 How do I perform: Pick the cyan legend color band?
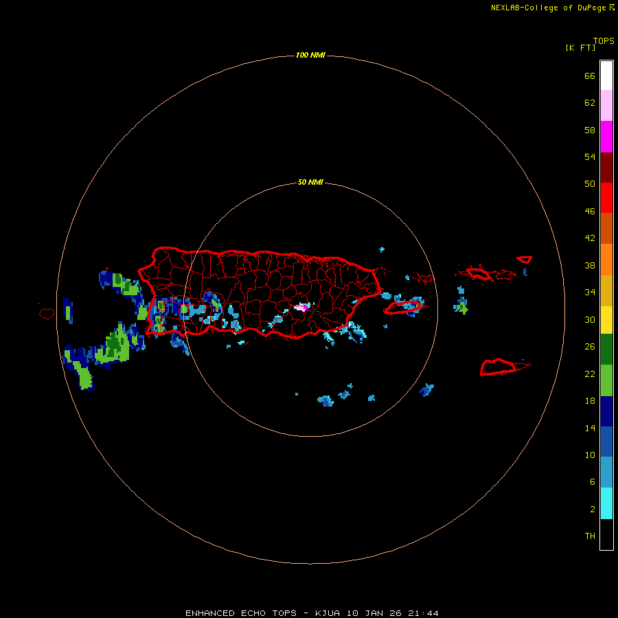pos(606,503)
